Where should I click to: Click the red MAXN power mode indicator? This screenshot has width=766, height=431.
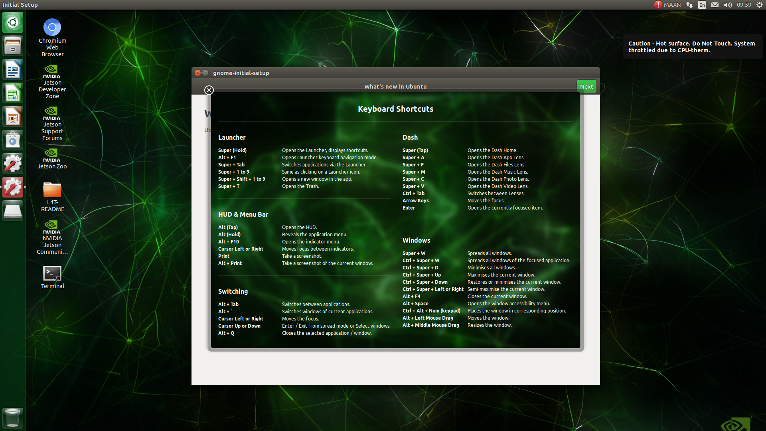667,5
